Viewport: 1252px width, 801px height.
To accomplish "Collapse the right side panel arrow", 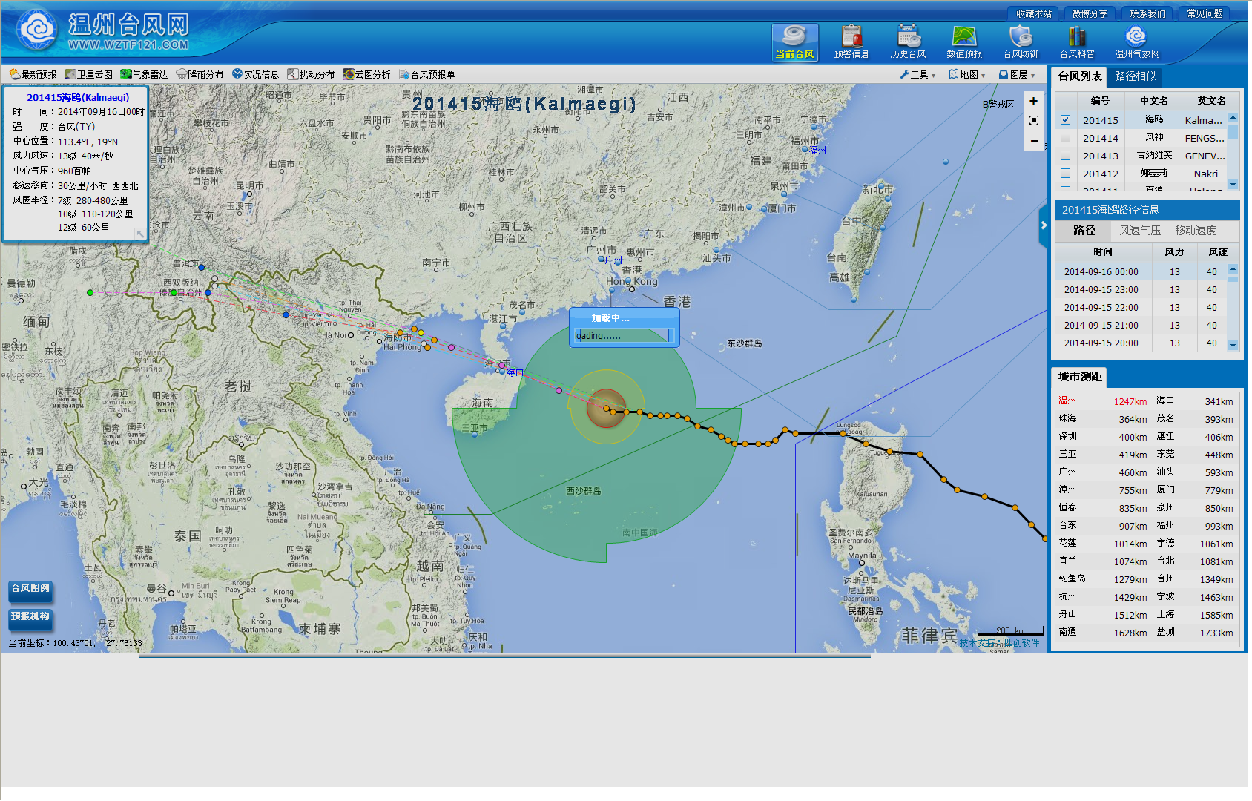I will coord(1044,225).
